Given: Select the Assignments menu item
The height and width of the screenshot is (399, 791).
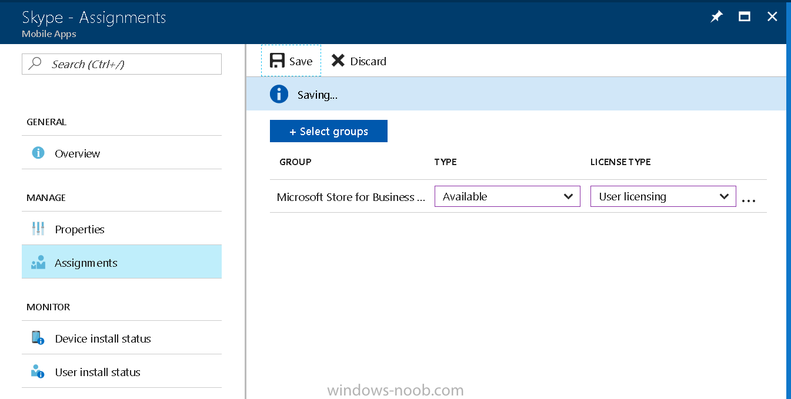Looking at the screenshot, I should (122, 262).
